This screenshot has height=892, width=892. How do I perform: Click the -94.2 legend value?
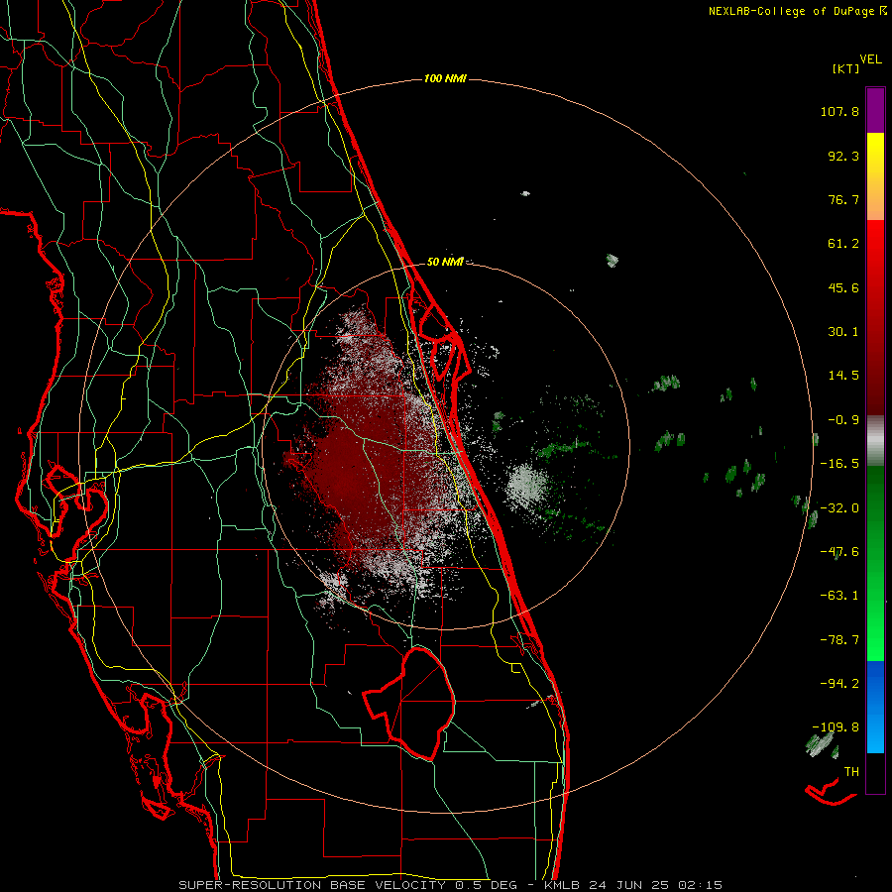pyautogui.click(x=839, y=683)
